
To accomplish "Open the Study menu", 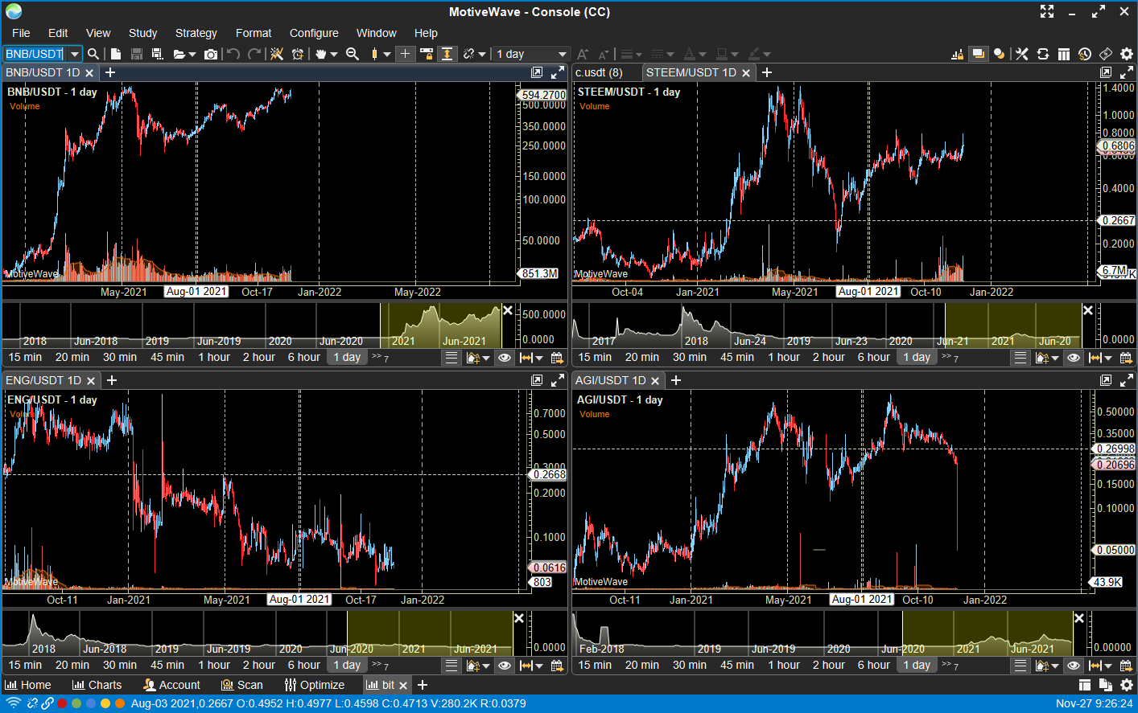I will [142, 33].
